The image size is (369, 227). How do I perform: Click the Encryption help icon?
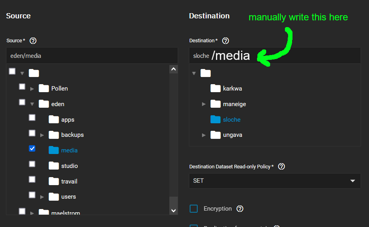click(x=240, y=209)
